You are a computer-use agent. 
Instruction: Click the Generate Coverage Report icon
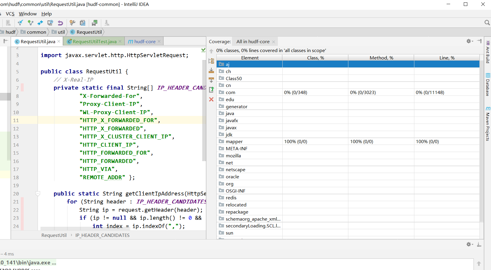[211, 90]
